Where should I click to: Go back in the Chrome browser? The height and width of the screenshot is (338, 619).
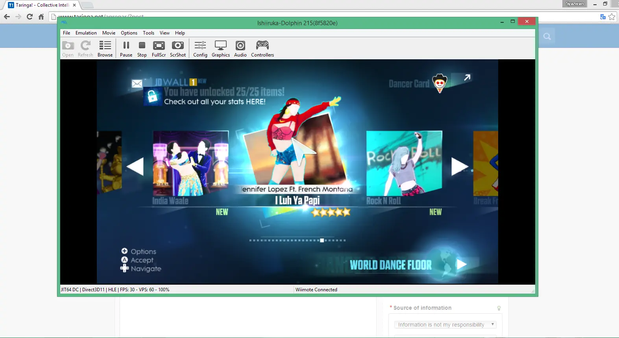pos(7,16)
